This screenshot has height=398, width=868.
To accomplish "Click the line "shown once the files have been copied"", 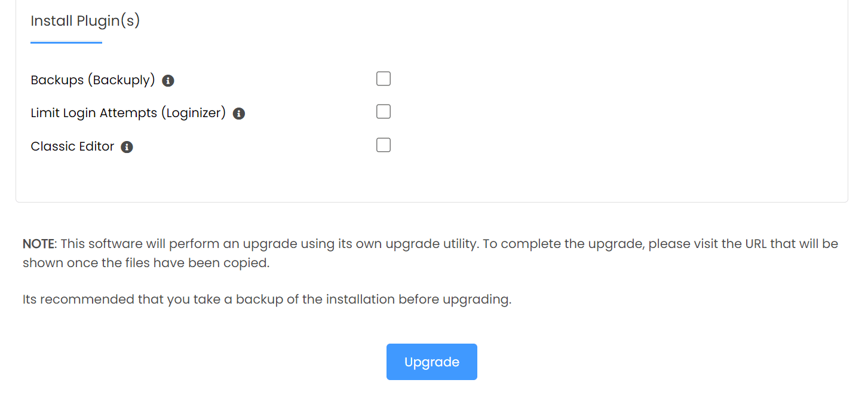I will click(x=146, y=263).
